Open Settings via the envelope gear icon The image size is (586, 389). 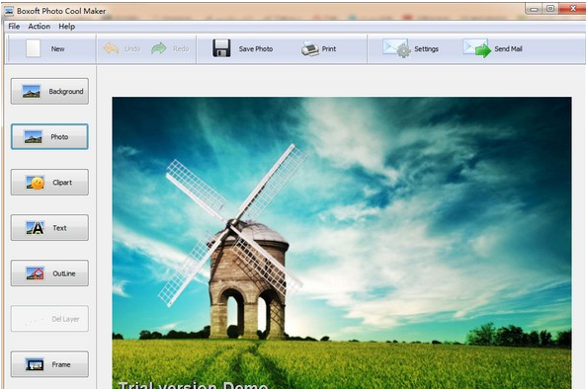tap(396, 48)
